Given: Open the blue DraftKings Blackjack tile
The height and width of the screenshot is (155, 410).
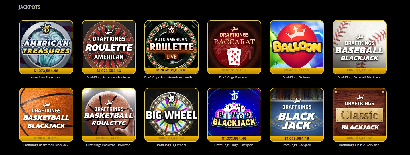Looking at the screenshot, I should point(297,115).
